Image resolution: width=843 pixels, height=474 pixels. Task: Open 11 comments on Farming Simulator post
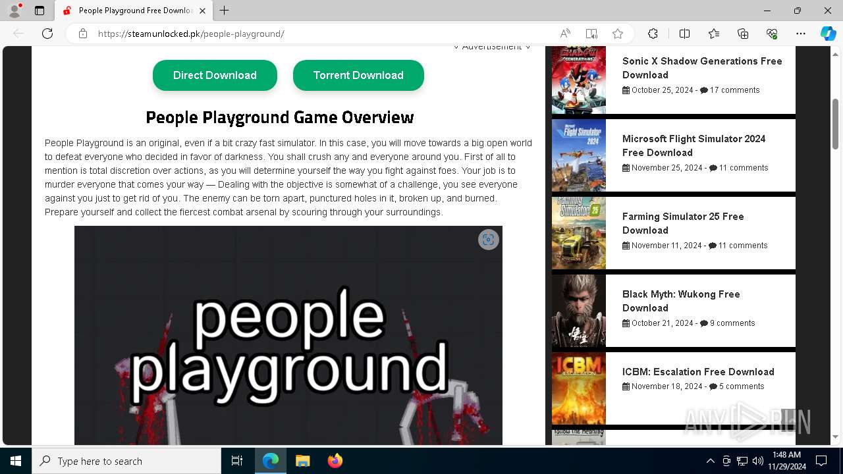click(x=738, y=246)
